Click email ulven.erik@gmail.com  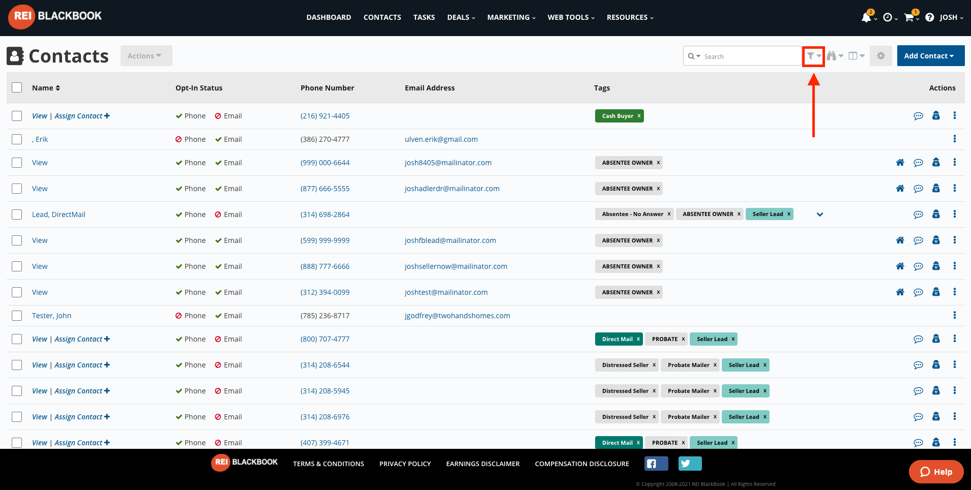click(441, 139)
